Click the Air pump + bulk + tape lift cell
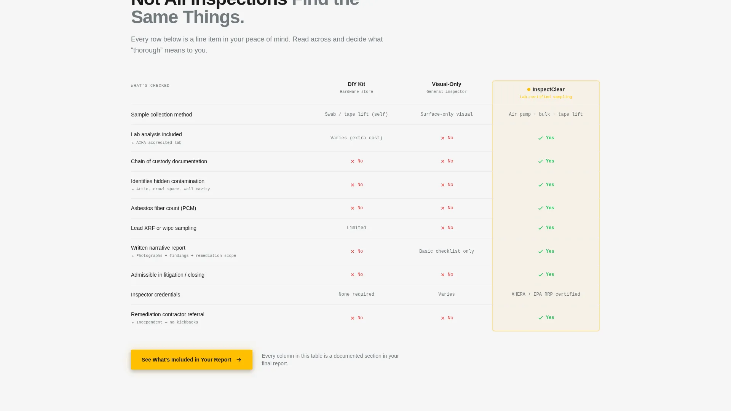The width and height of the screenshot is (731, 411). click(x=546, y=115)
